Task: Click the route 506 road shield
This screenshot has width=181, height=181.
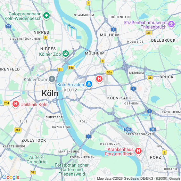Action: [149, 33]
